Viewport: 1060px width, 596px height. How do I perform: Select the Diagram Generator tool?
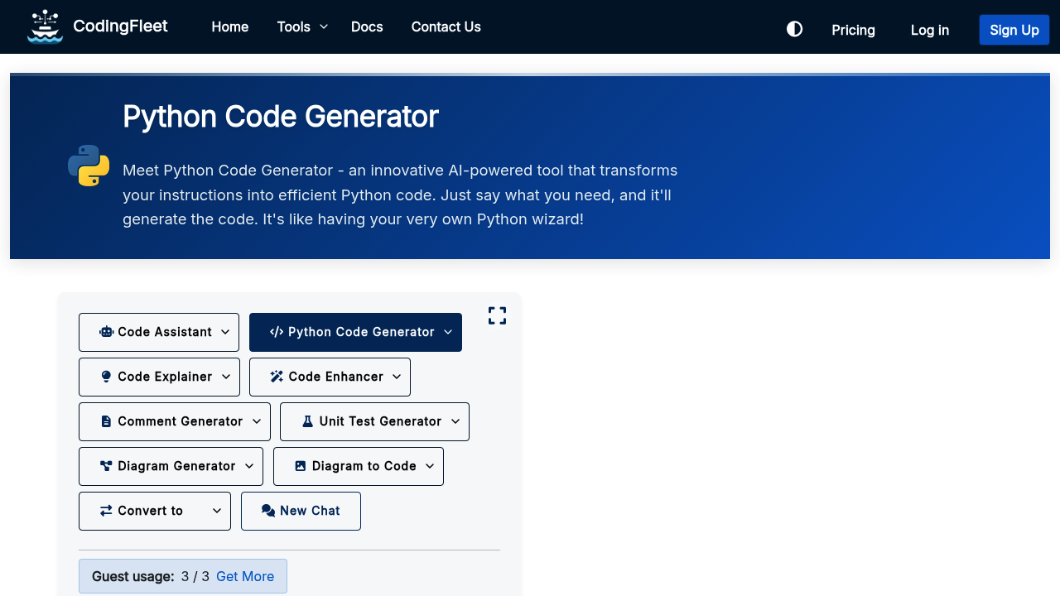coord(171,466)
